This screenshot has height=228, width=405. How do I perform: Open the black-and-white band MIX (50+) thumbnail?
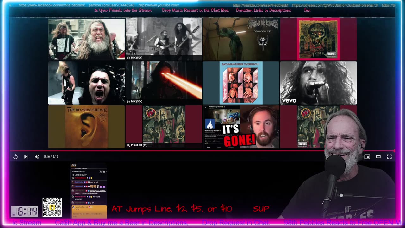[164, 39]
